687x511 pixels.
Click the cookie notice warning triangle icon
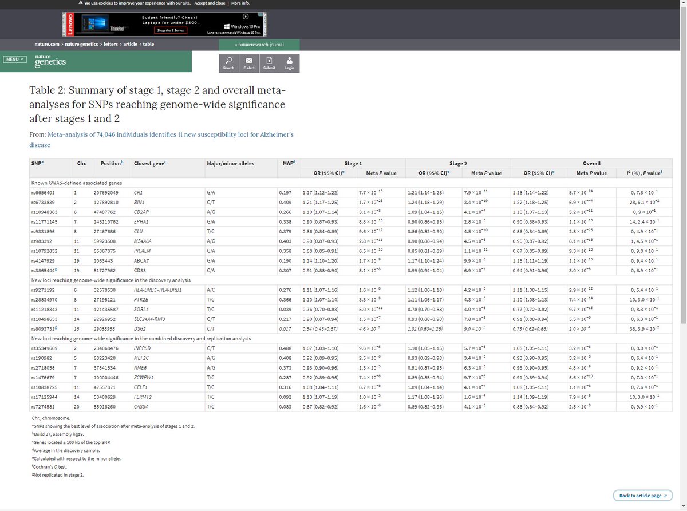point(80,3)
